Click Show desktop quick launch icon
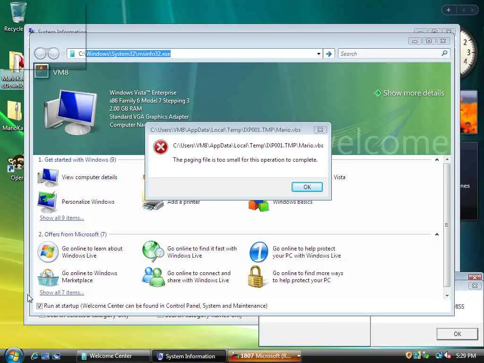The height and width of the screenshot is (363, 484). click(x=45, y=356)
